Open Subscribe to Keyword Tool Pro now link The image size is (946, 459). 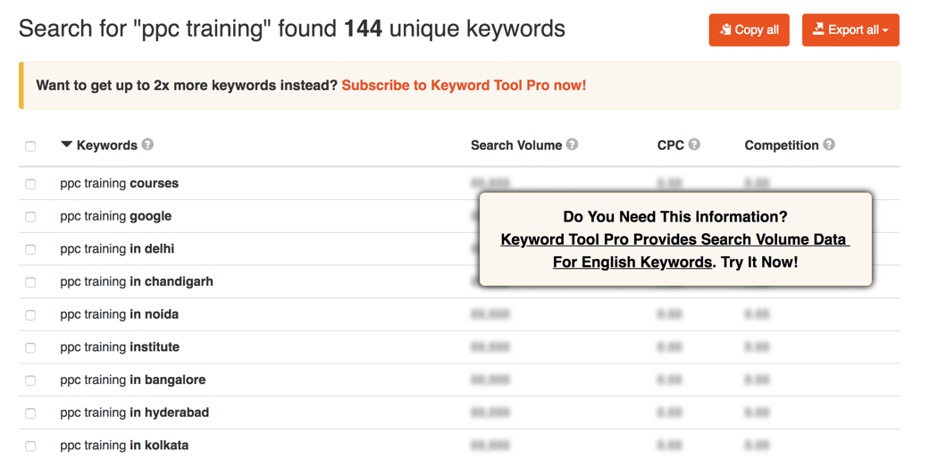tap(464, 85)
